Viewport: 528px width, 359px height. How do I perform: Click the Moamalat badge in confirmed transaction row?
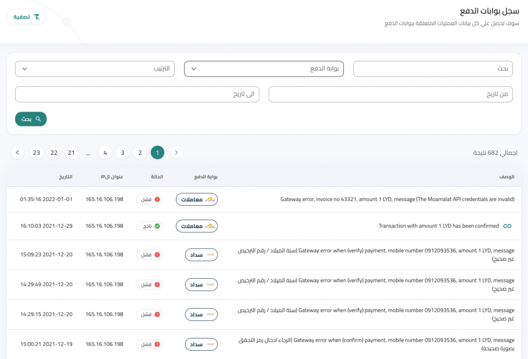click(x=196, y=226)
